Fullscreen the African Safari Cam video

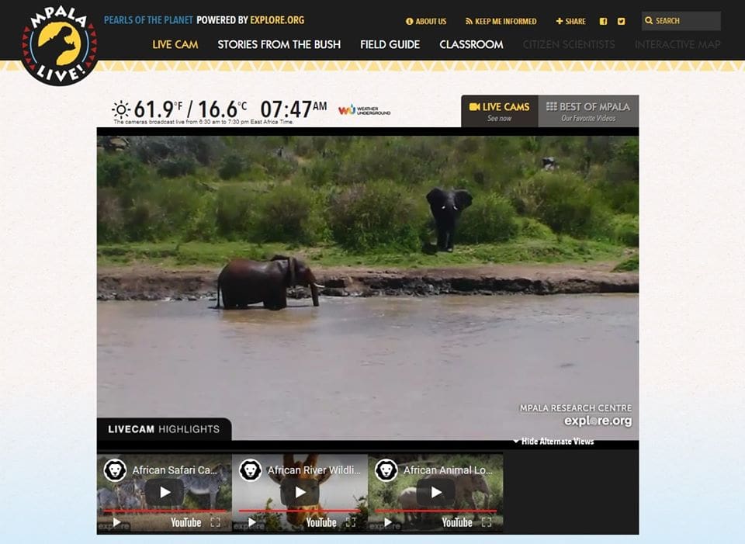215,522
